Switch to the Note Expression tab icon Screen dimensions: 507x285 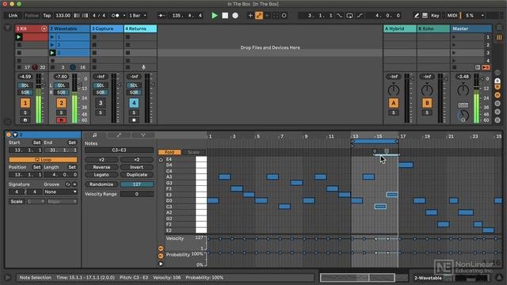point(143,135)
